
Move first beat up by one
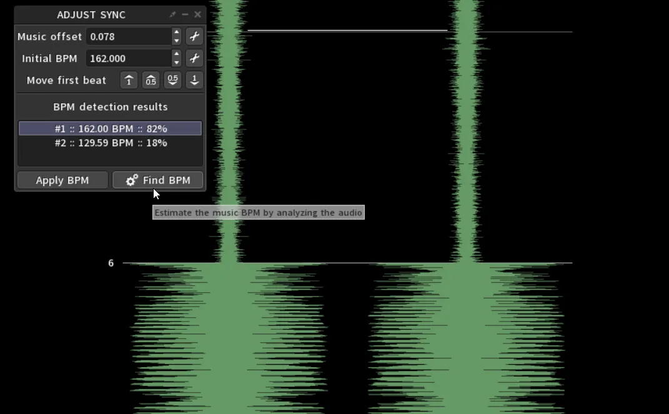pyautogui.click(x=129, y=81)
